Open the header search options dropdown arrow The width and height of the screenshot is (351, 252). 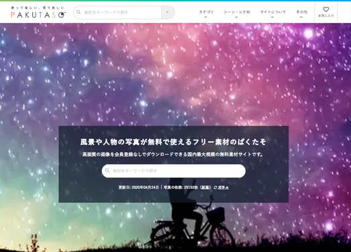pyautogui.click(x=168, y=12)
